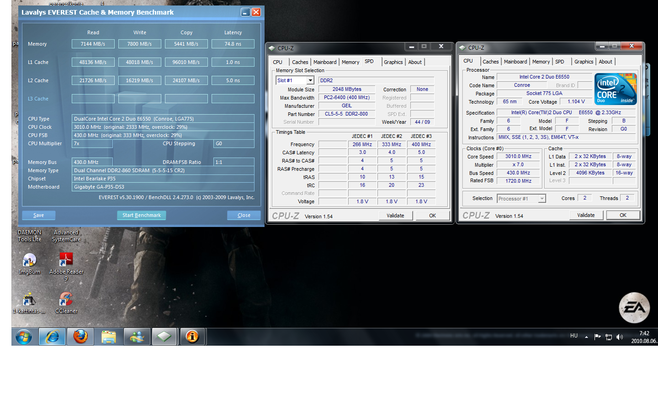Open the Advanced SystemCare shortcut
The width and height of the screenshot is (658, 411).
click(66, 236)
